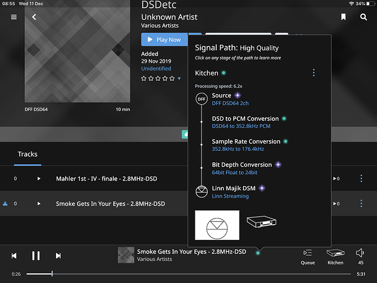Switch to the Tracks tab
This screenshot has width=377, height=283.
pyautogui.click(x=28, y=154)
